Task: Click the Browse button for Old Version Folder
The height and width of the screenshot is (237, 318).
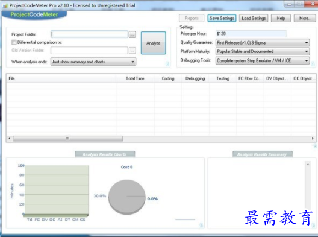Action: coord(132,51)
